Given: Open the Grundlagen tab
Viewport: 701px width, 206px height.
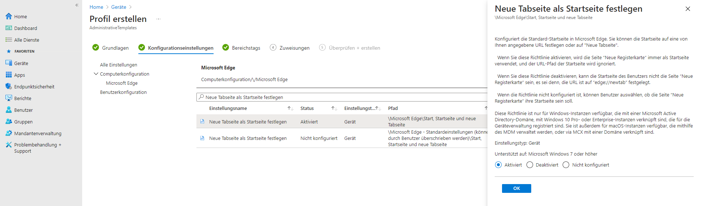Looking at the screenshot, I should point(115,48).
